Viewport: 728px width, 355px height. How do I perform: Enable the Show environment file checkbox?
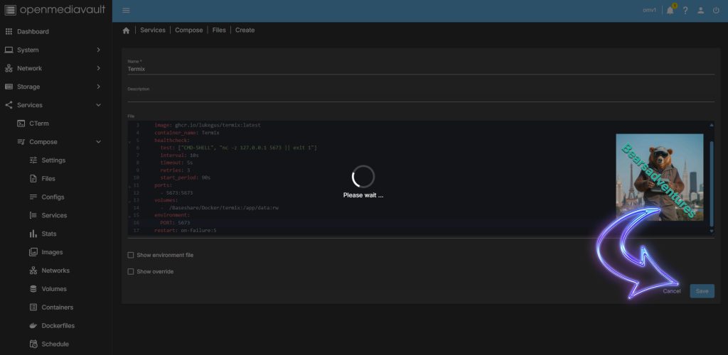131,255
